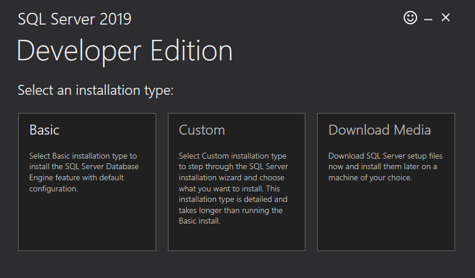Choose the Custom installation type tile

(236, 182)
